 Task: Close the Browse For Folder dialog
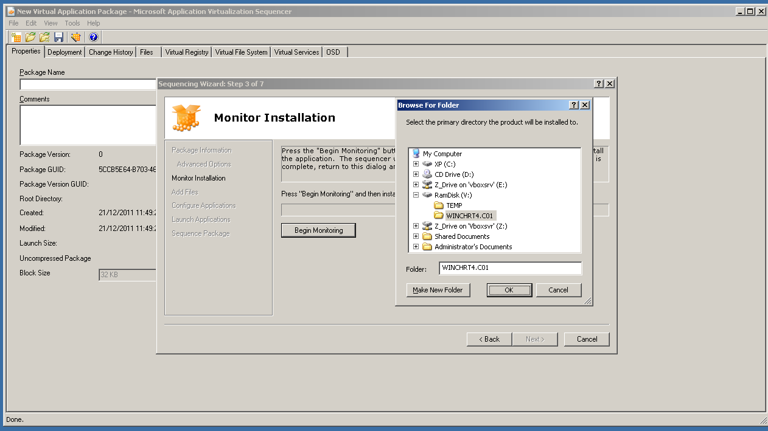(x=585, y=105)
